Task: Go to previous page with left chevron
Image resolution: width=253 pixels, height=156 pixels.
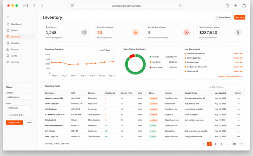Action: pyautogui.click(x=203, y=144)
